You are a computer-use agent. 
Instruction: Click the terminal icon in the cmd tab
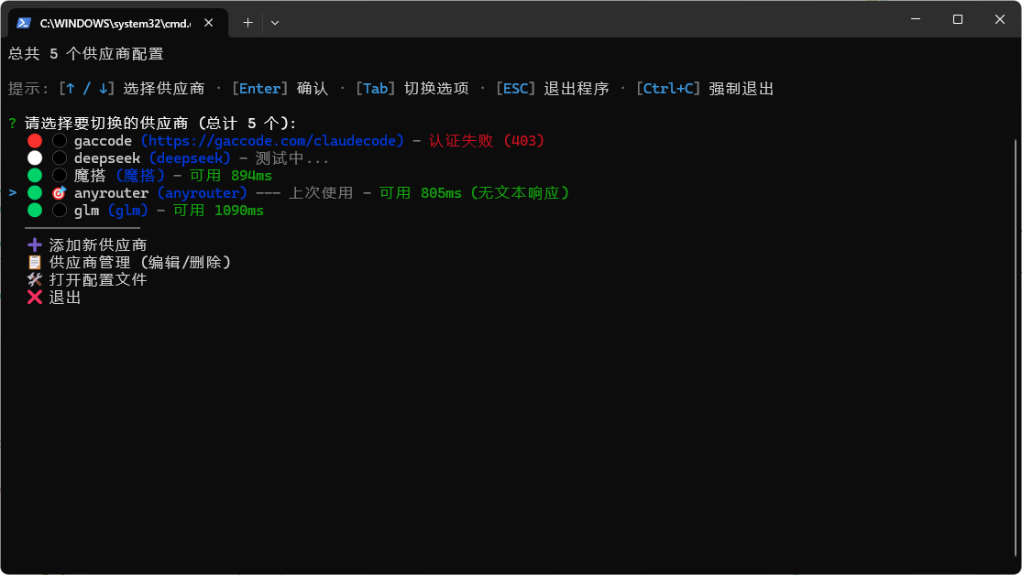(24, 23)
